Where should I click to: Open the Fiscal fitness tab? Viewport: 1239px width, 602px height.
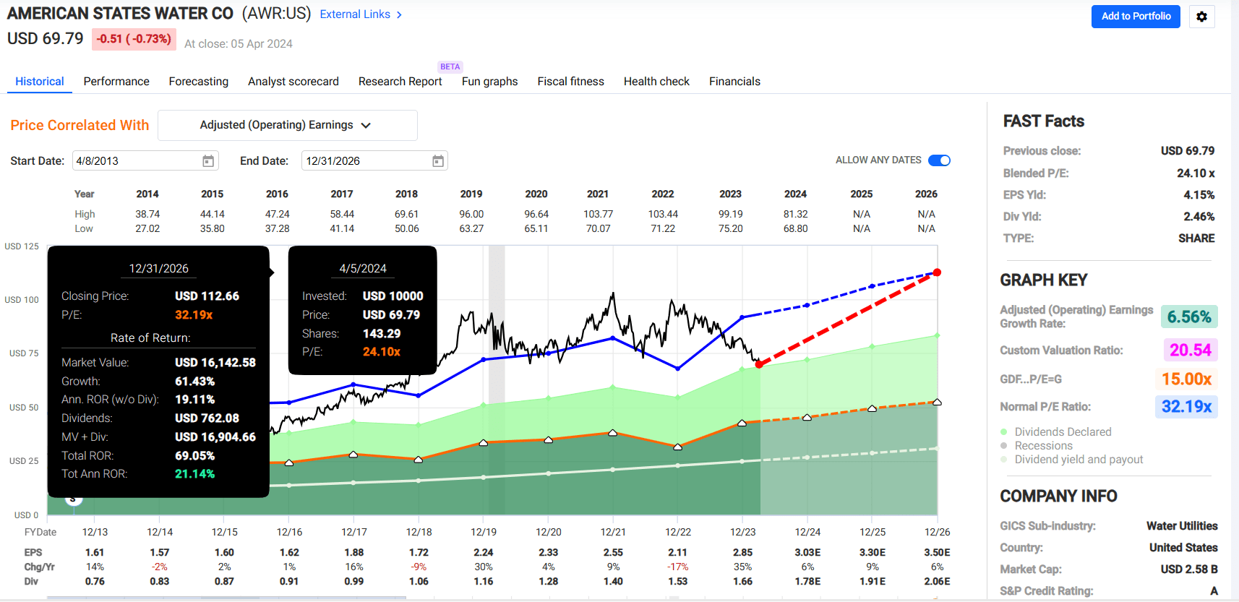(x=571, y=82)
